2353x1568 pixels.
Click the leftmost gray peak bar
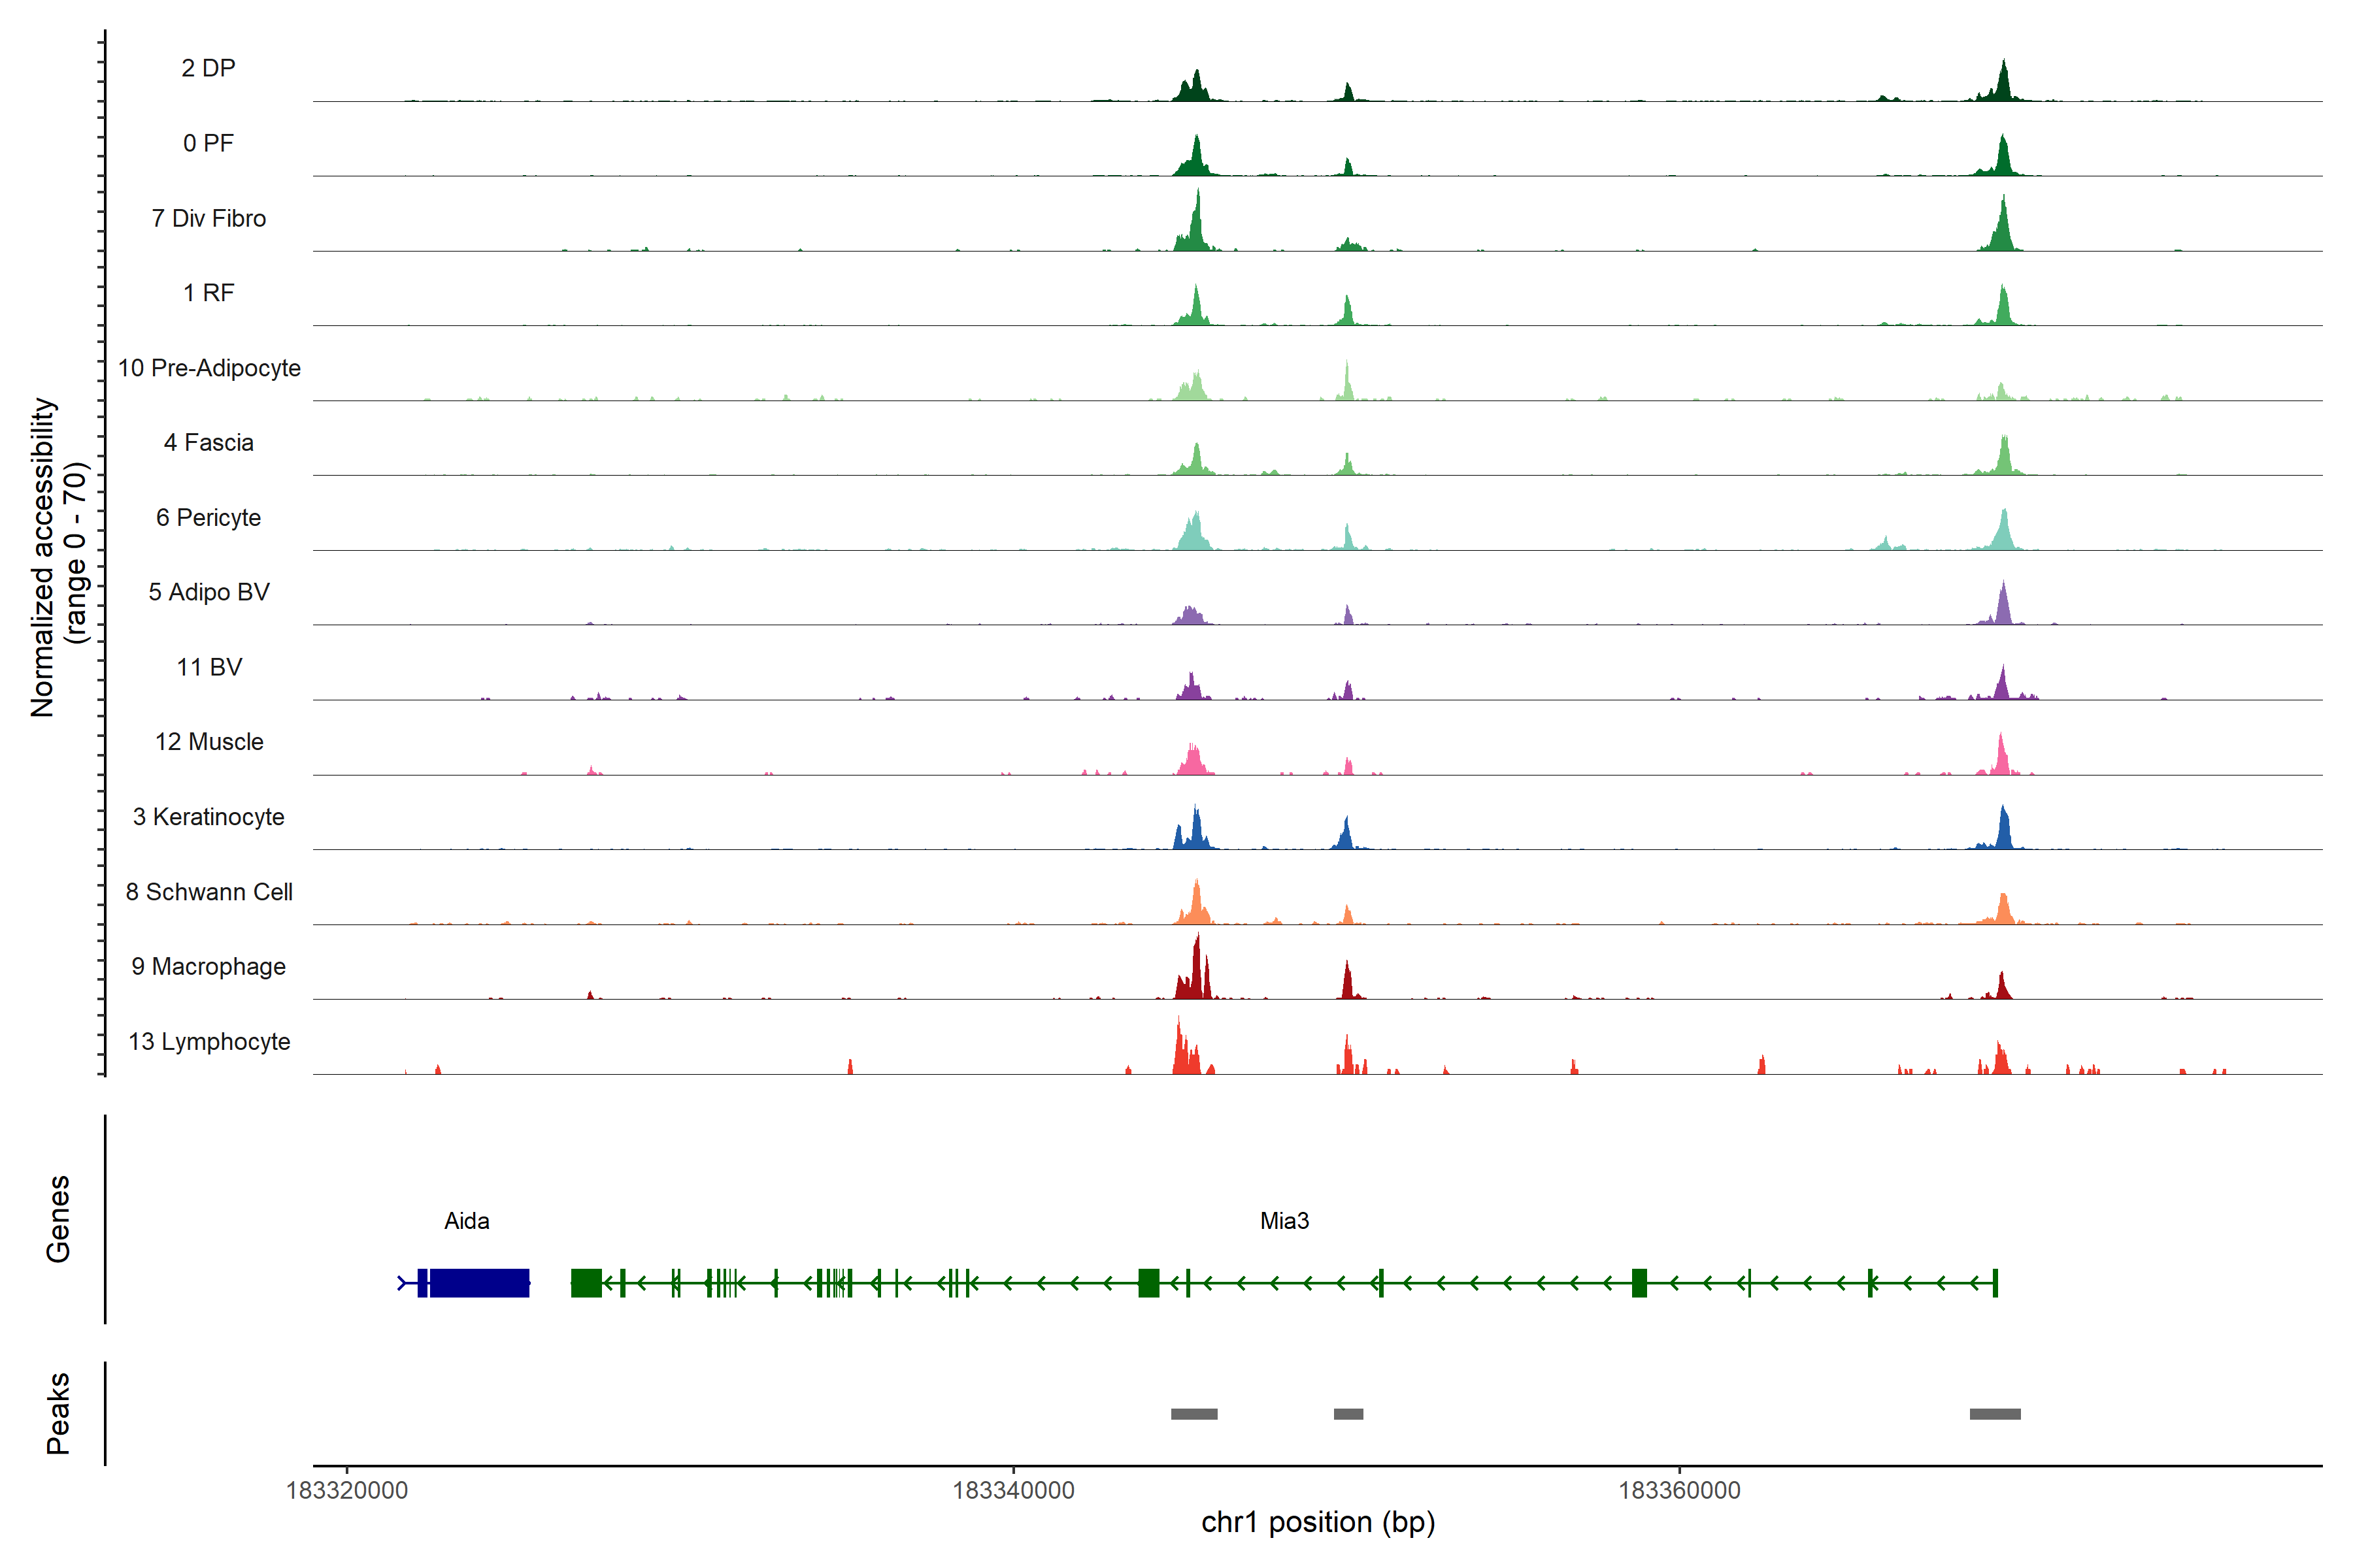(x=1193, y=1414)
